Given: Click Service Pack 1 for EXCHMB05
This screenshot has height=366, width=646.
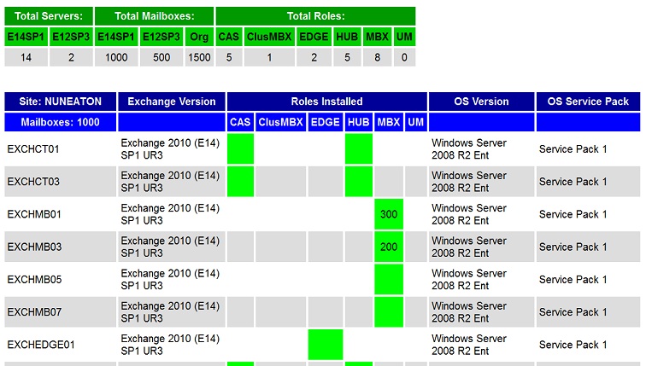Looking at the screenshot, I should click(x=573, y=279).
